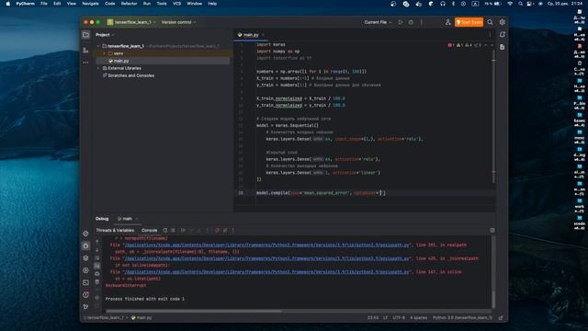The width and height of the screenshot is (588, 331).
Task: Open Debug tool window sidebar icon
Action: pyautogui.click(x=85, y=245)
